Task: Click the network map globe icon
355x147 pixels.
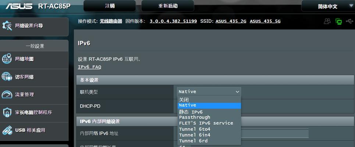Action: click(x=7, y=59)
